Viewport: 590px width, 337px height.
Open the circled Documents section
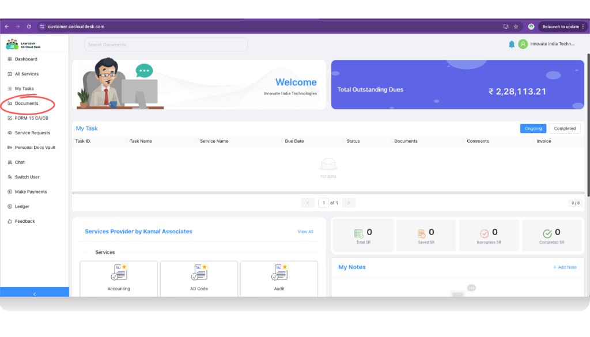click(x=27, y=103)
